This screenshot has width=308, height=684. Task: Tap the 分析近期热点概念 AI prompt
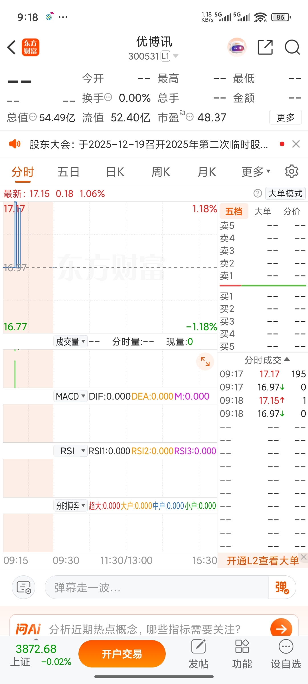pyautogui.click(x=145, y=629)
